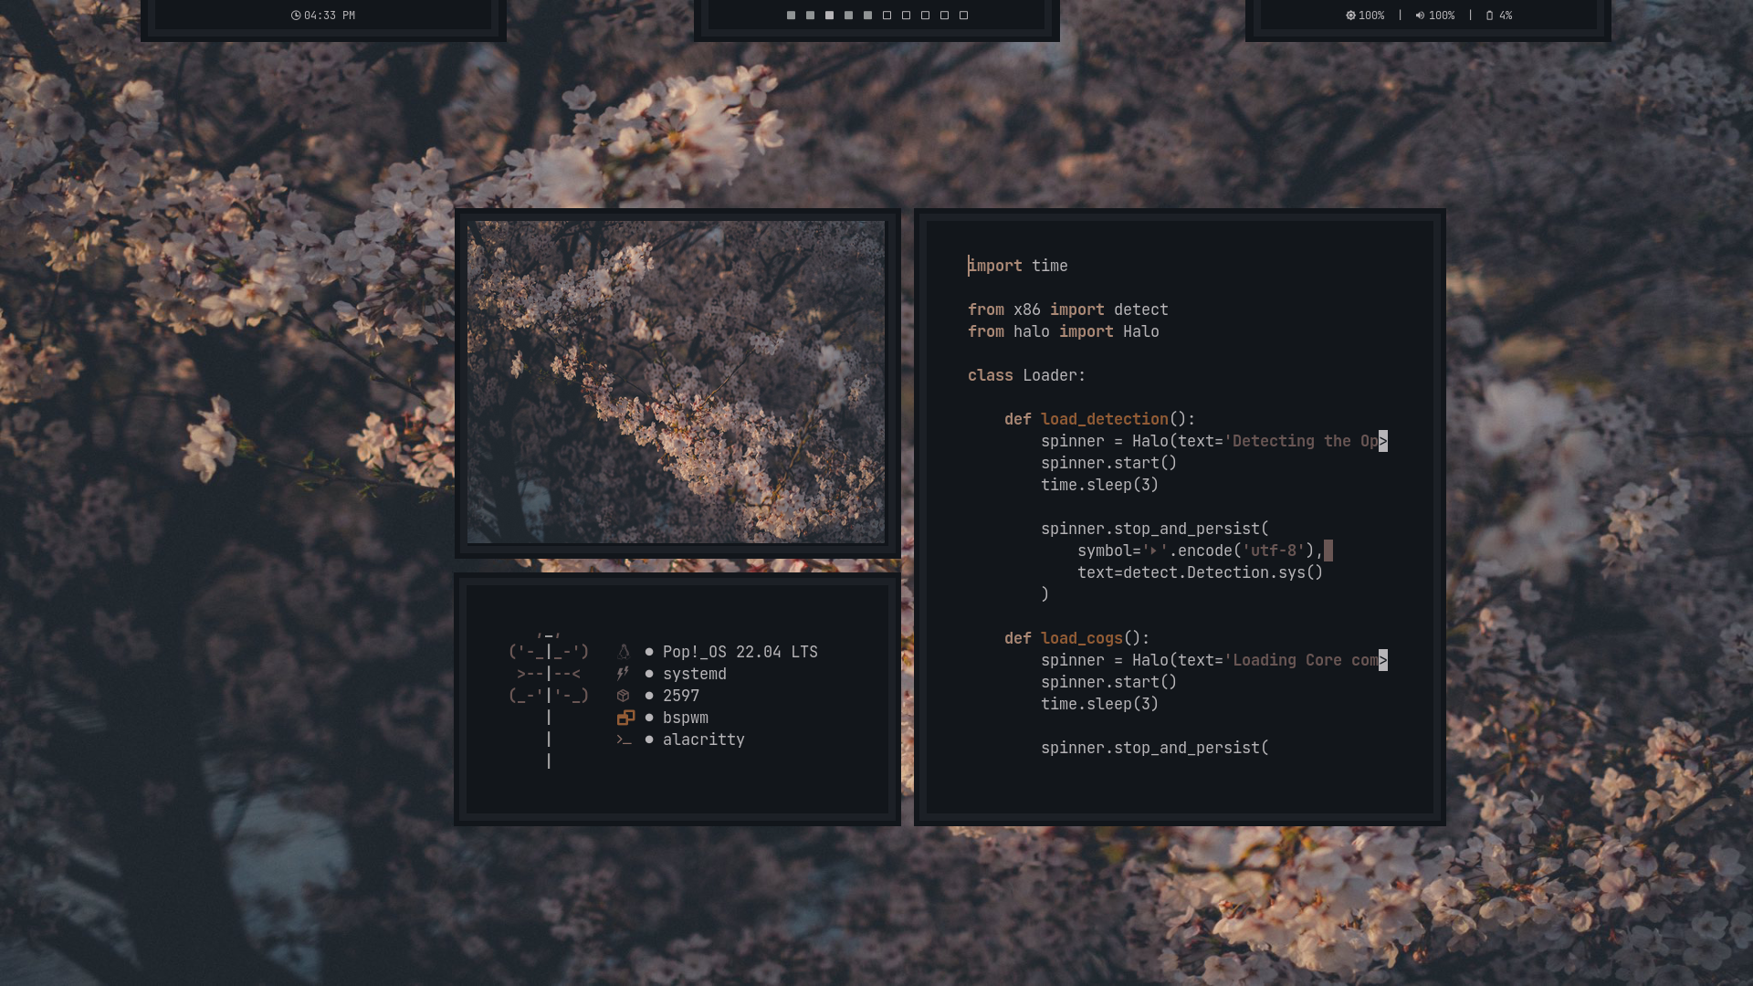The width and height of the screenshot is (1753, 986).
Task: Click the lightning bolt icon beside systemd
Action: (x=624, y=674)
